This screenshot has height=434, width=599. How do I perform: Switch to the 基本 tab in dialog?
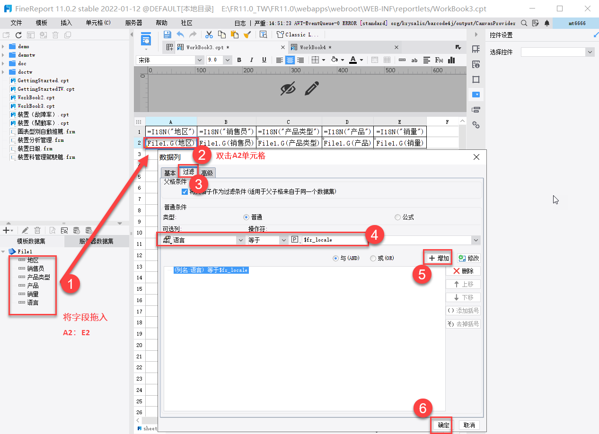[x=170, y=173]
